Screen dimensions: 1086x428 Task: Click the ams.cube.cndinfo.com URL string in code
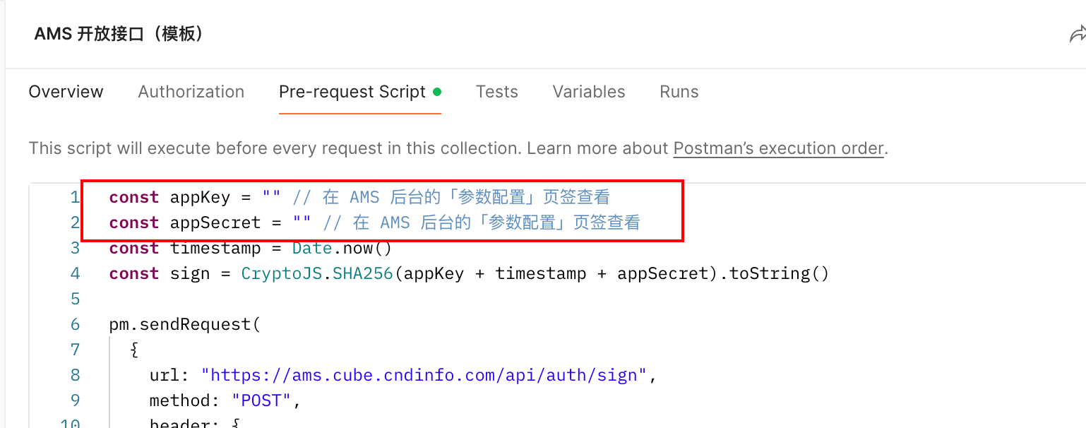[424, 375]
